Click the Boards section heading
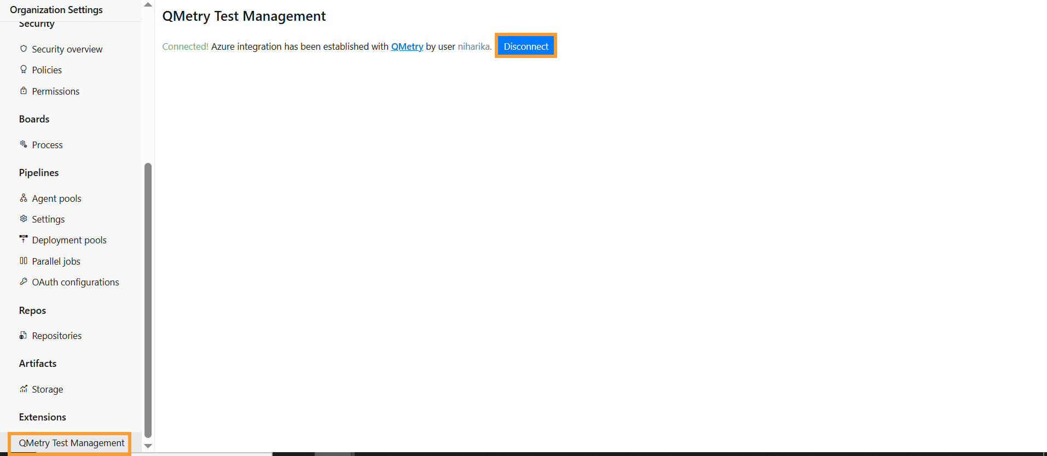Screen dimensions: 1047x456 point(34,119)
